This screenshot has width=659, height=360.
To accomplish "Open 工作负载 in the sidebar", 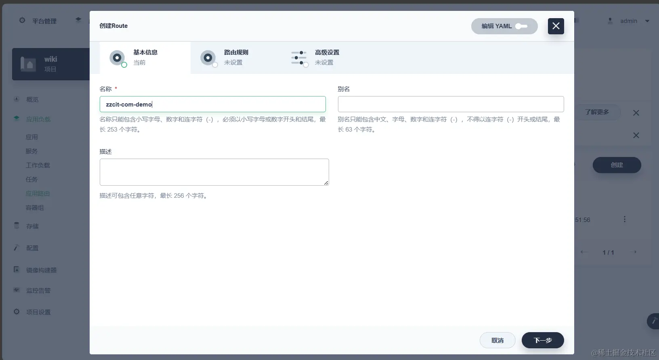I will 38,165.
